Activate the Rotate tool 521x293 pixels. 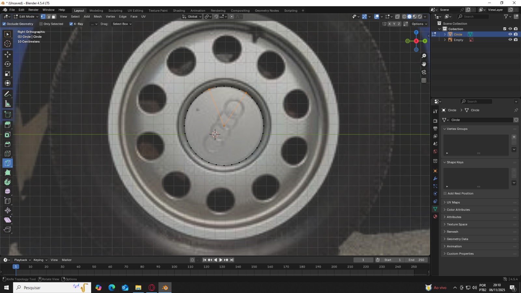(x=7, y=64)
